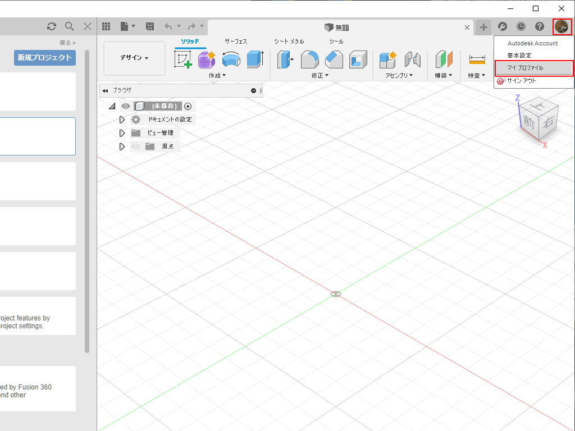Redo the last action

191,26
